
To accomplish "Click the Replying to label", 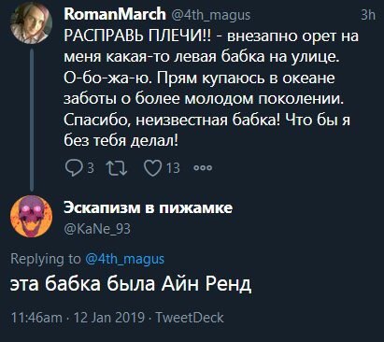I will [x=46, y=259].
